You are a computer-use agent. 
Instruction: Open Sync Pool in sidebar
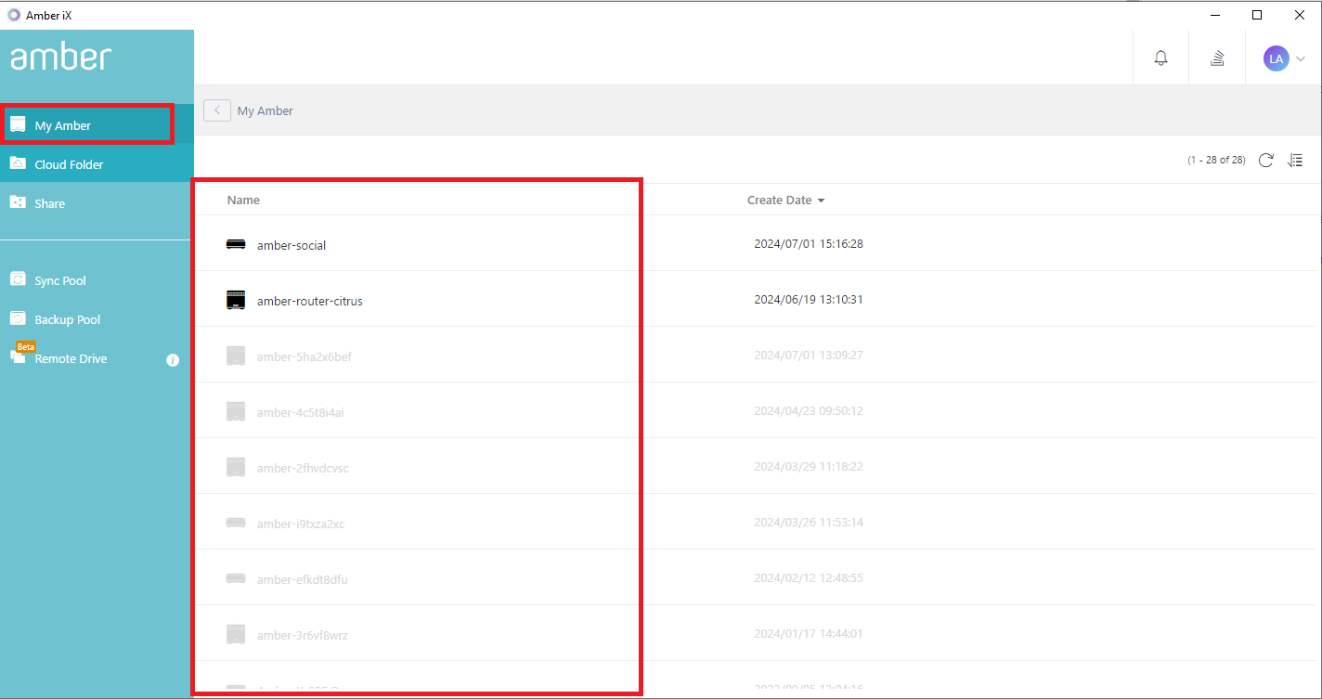[97, 280]
